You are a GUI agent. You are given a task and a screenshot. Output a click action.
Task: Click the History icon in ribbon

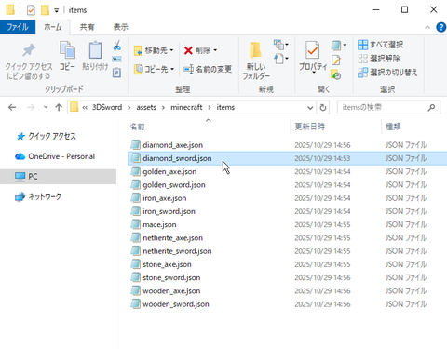[336, 74]
